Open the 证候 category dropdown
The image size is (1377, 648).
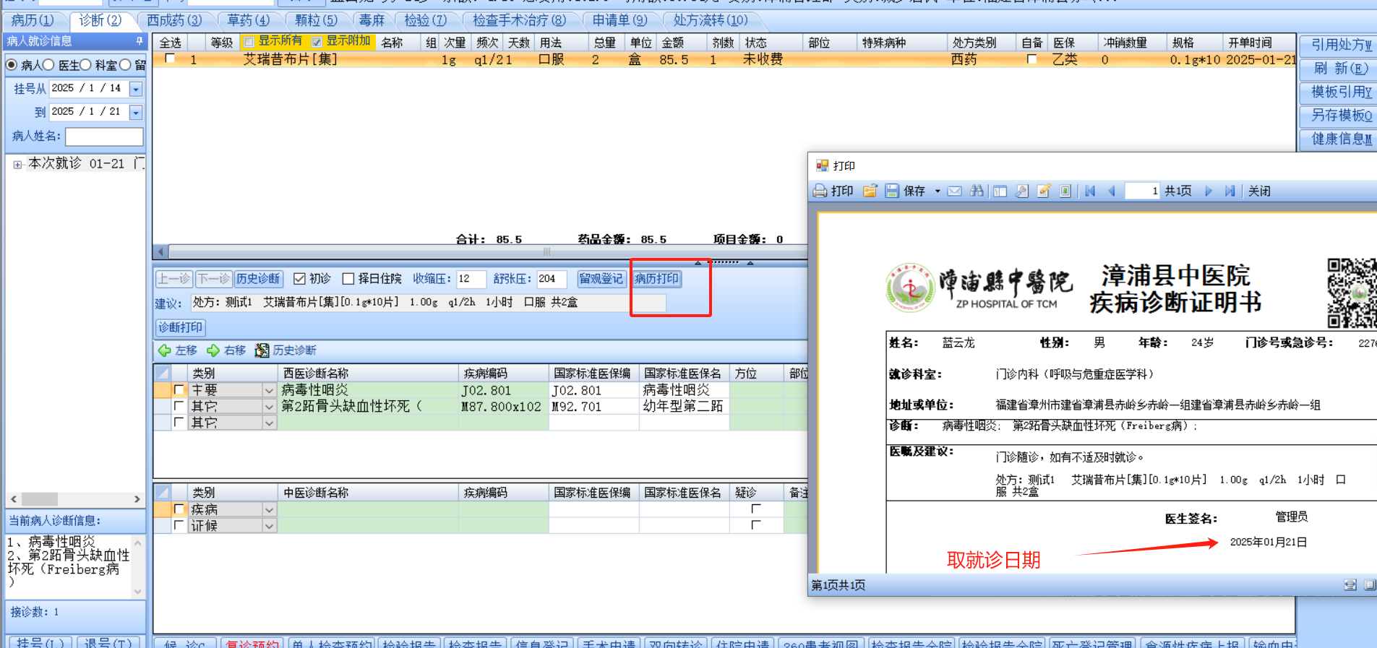(269, 526)
